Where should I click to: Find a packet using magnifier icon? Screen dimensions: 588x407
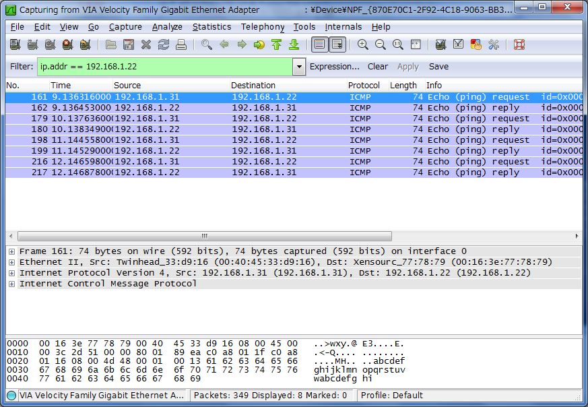pyautogui.click(x=207, y=44)
